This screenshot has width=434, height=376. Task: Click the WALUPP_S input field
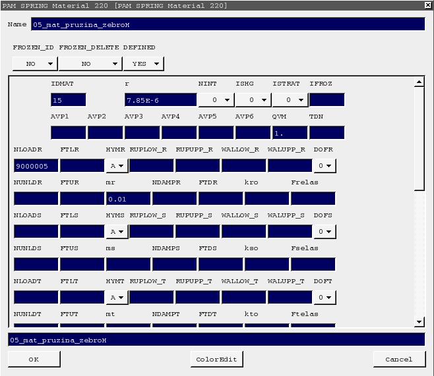coord(290,232)
